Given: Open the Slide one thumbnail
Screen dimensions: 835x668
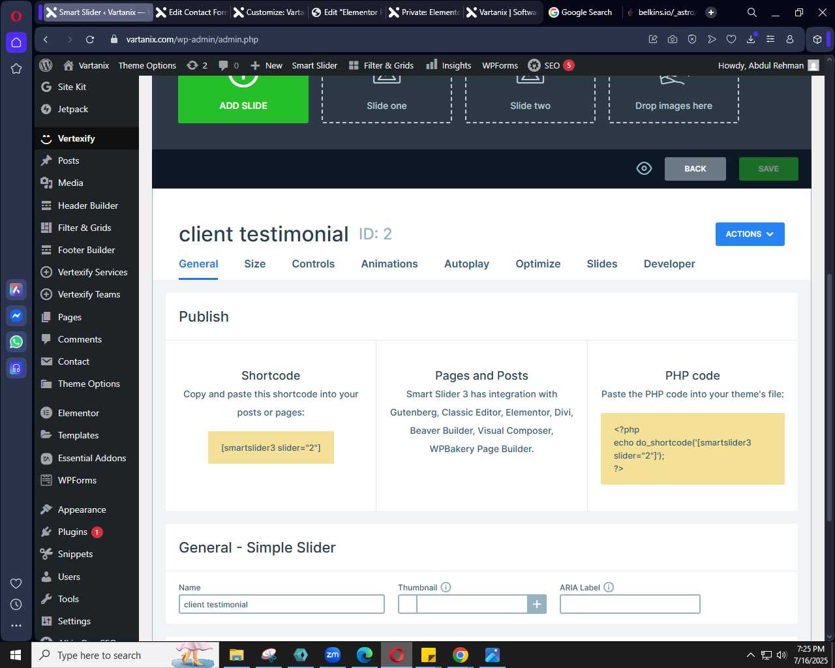Looking at the screenshot, I should click(x=387, y=99).
